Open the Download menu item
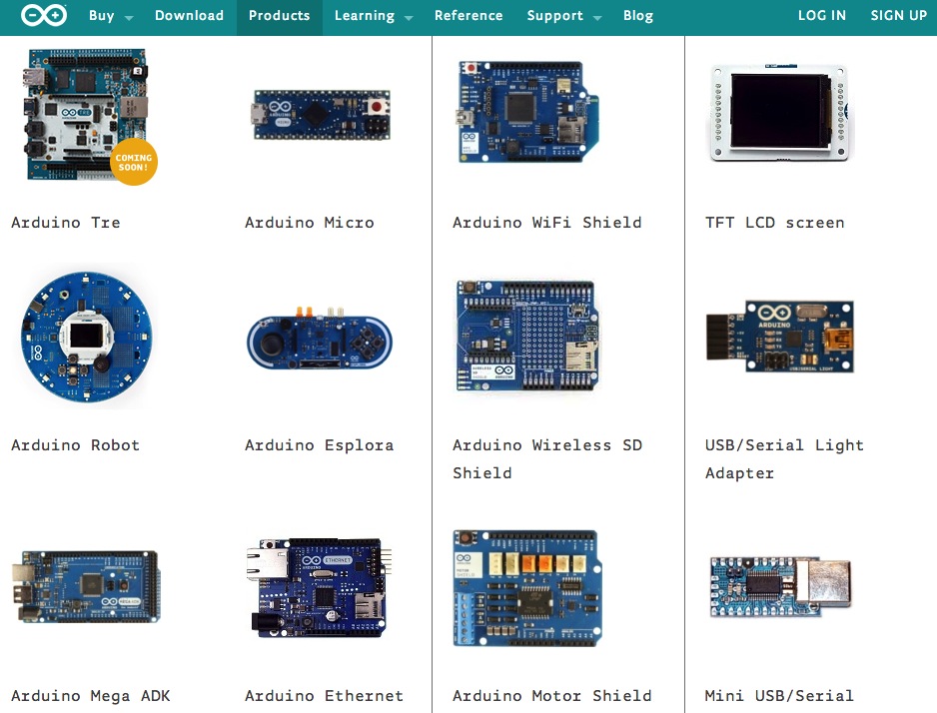 [189, 16]
